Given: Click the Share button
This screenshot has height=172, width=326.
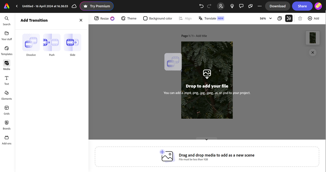Looking at the screenshot, I should tap(302, 6).
